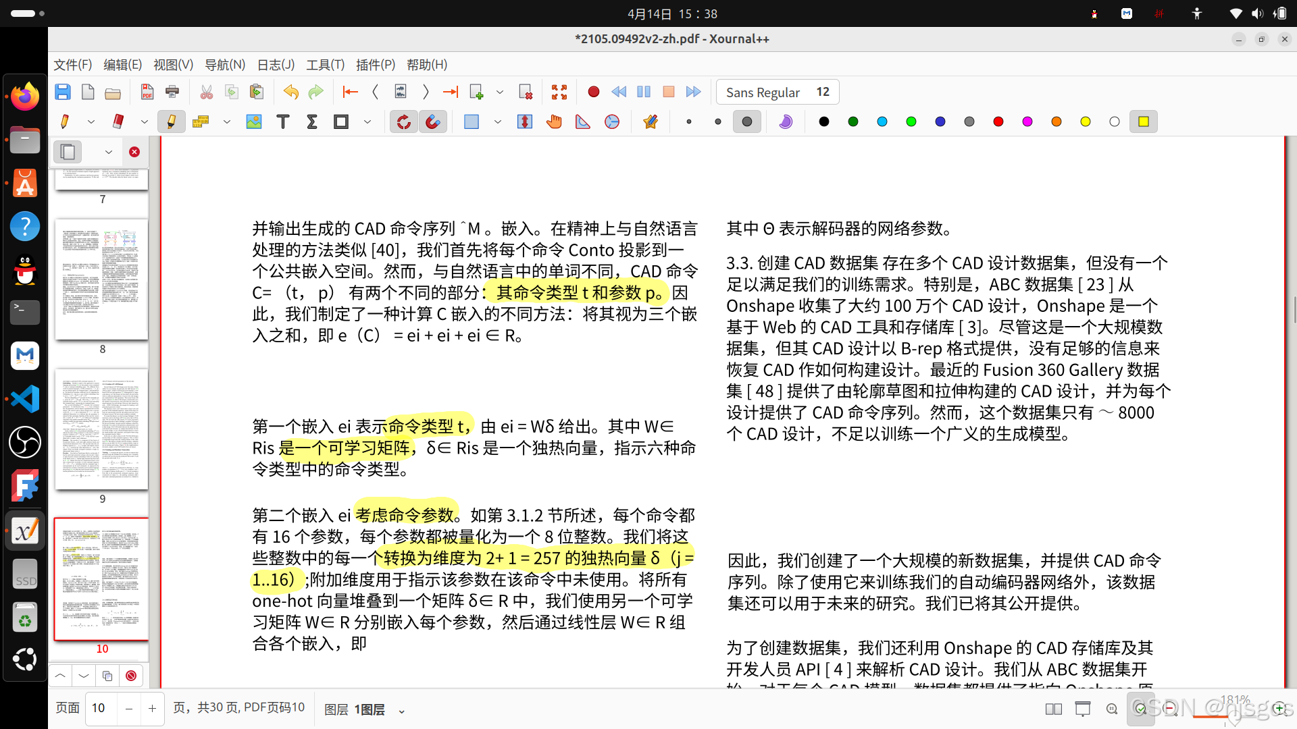Enable the fill shapes toggle
The image size is (1297, 729).
pos(786,122)
